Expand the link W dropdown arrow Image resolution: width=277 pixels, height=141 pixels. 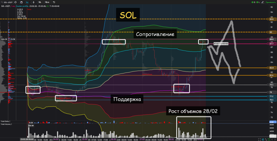pos(51,2)
